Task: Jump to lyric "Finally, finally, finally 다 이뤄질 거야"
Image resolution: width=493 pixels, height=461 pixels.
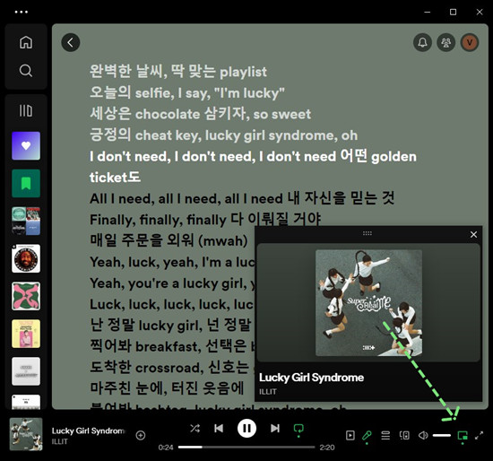Action: point(205,220)
